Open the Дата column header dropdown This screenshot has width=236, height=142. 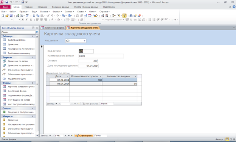pyautogui.click(x=68, y=76)
